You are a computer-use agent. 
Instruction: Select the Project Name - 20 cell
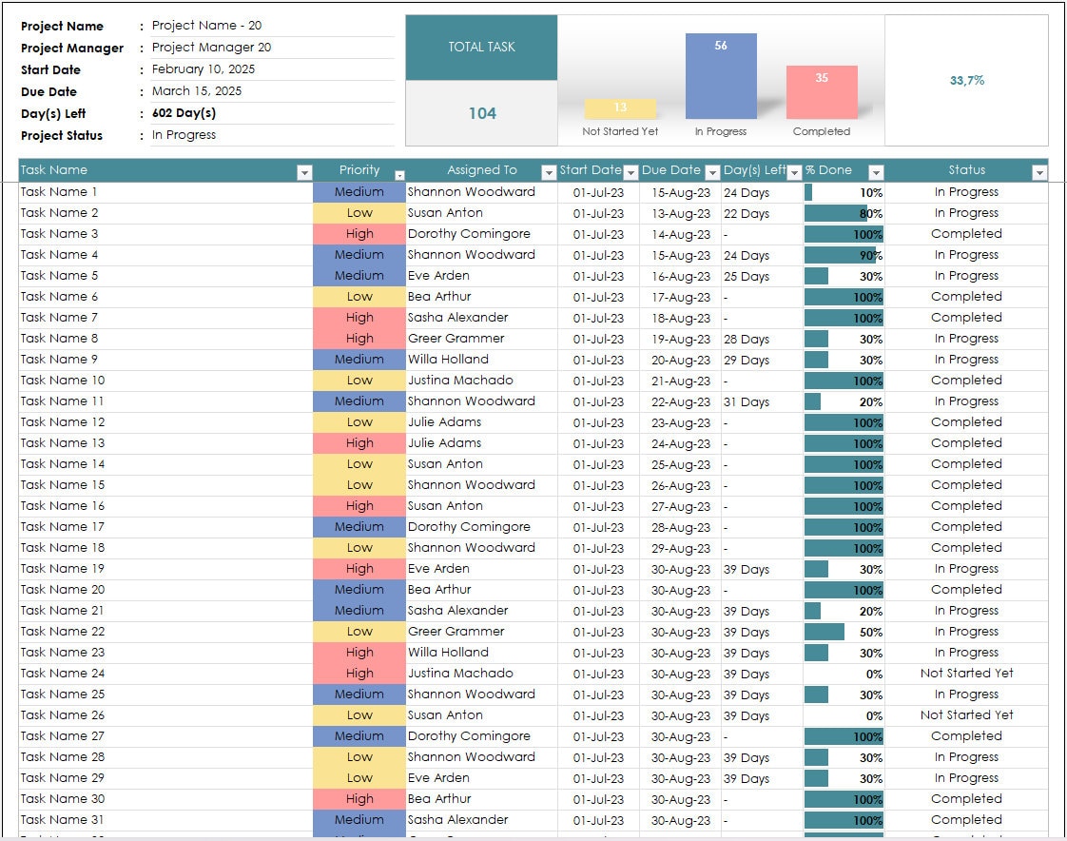pyautogui.click(x=272, y=26)
